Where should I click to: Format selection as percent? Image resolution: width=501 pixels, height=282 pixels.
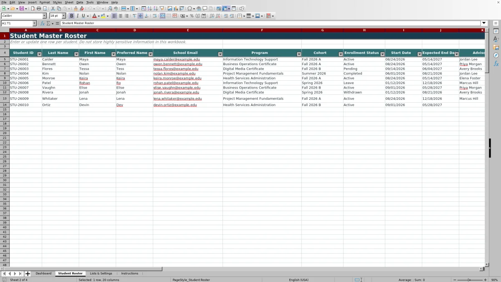(x=192, y=16)
